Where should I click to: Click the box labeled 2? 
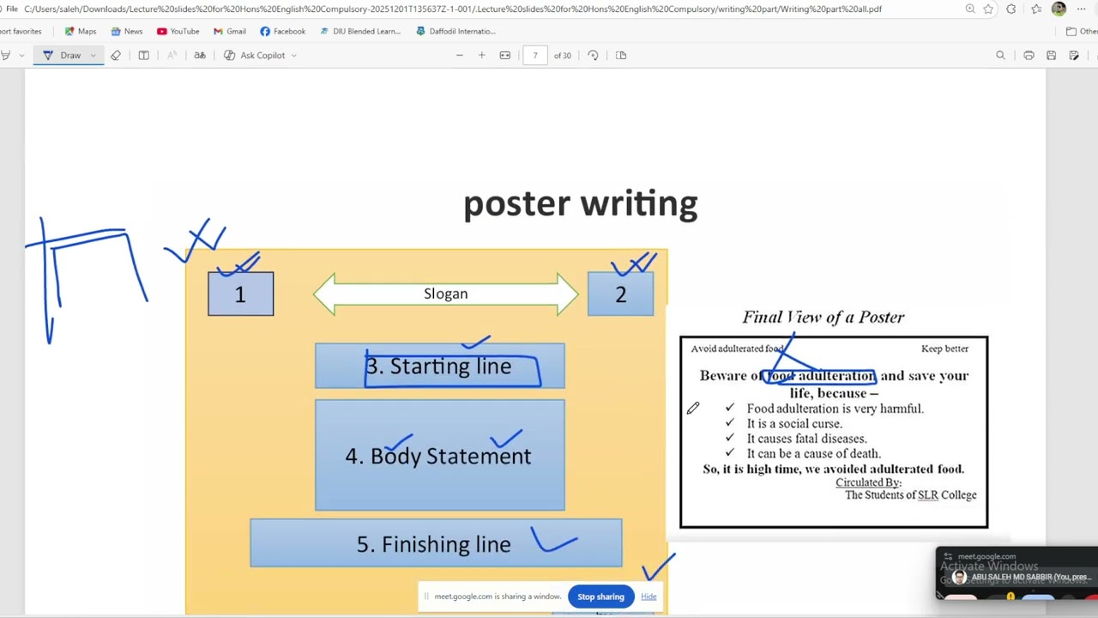coord(620,294)
